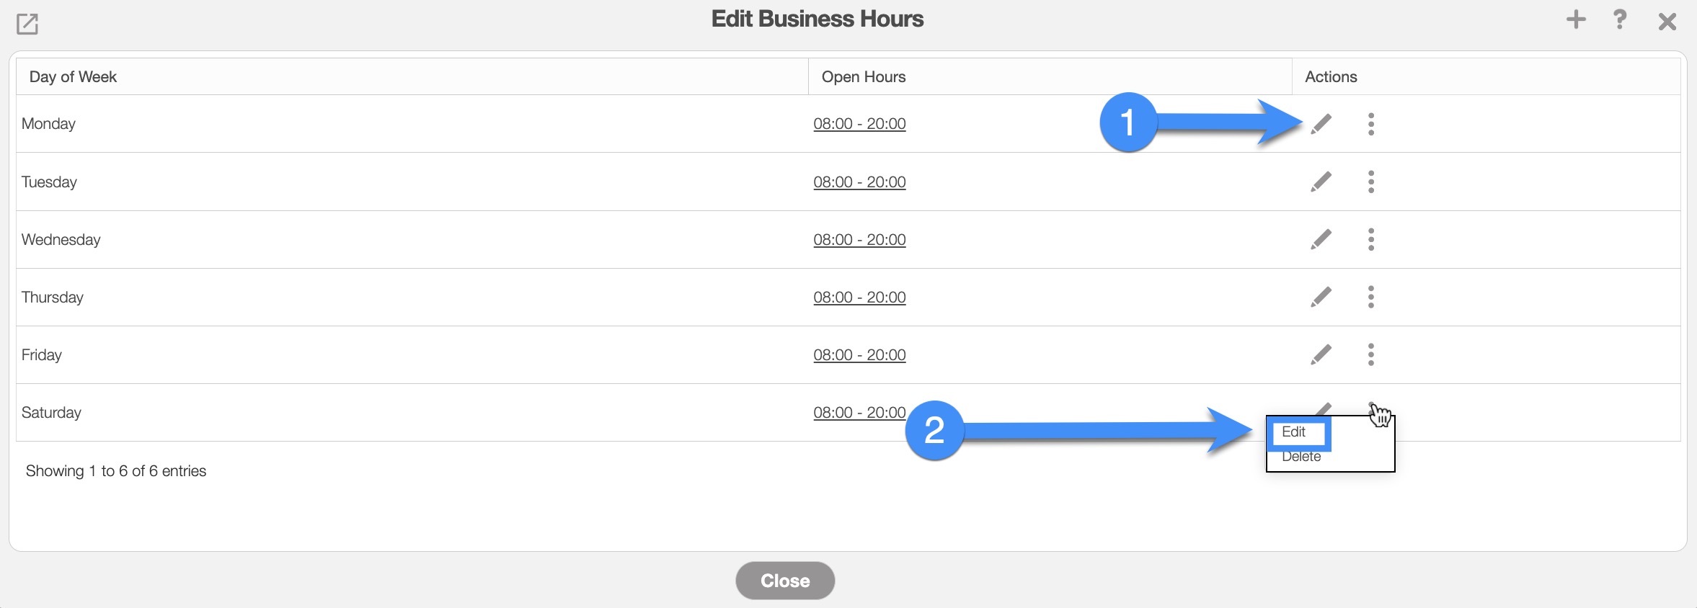Open Monday's 08:00 - 20:00 hours link
Screen dimensions: 1697x608
[859, 124]
